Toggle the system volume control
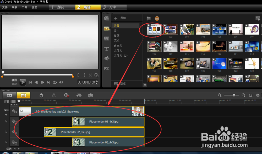262x154 pixels. coord(61,82)
